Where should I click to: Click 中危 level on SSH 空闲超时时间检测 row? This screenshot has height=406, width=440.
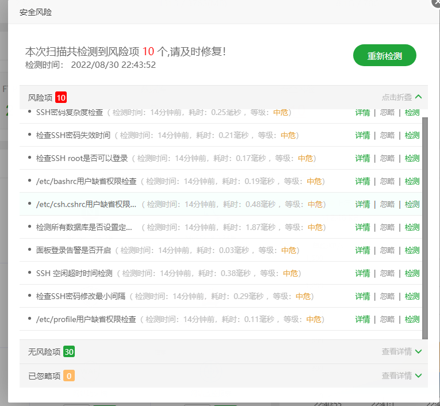tap(290, 273)
